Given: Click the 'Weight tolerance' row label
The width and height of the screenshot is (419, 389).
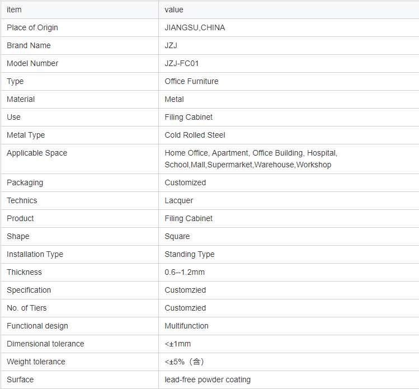Looking at the screenshot, I should (x=36, y=362).
